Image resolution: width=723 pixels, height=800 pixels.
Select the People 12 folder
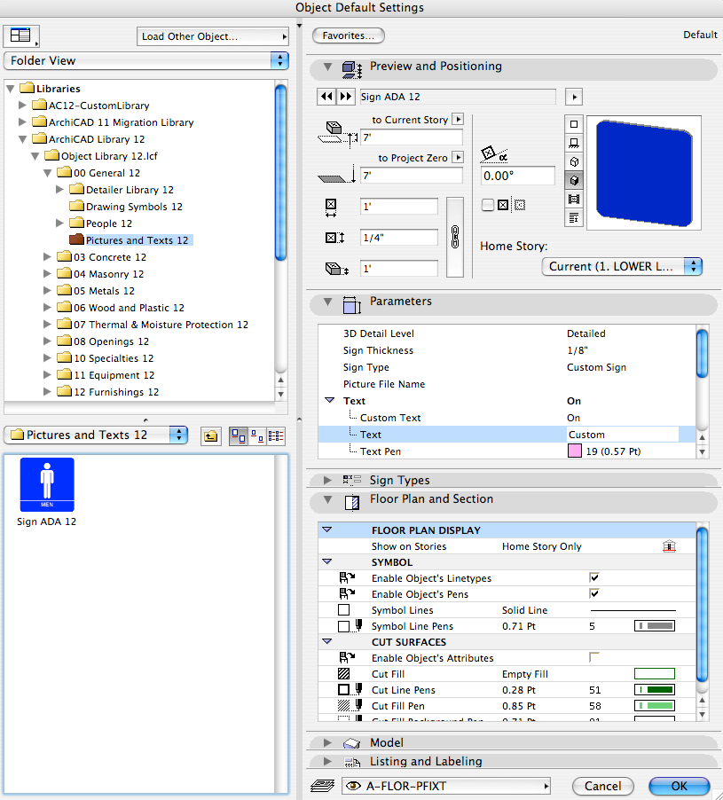point(100,224)
